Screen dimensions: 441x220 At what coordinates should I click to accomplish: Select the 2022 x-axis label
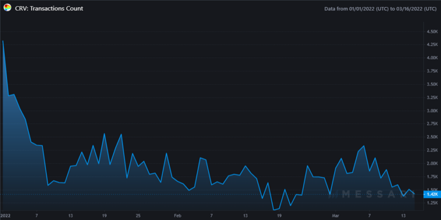6,215
